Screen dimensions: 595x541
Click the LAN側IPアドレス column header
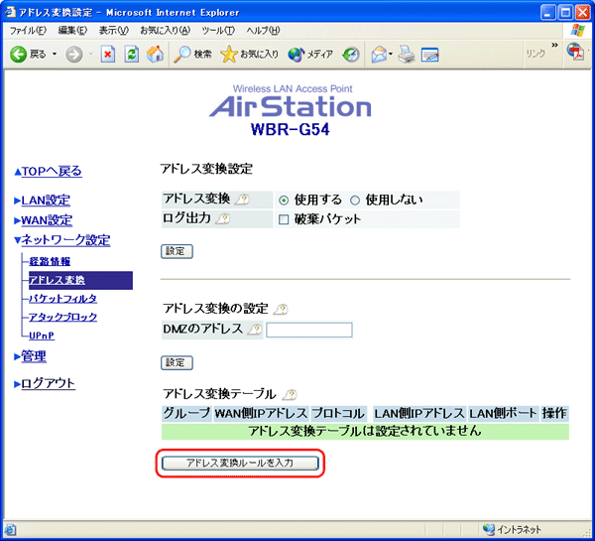(x=419, y=413)
